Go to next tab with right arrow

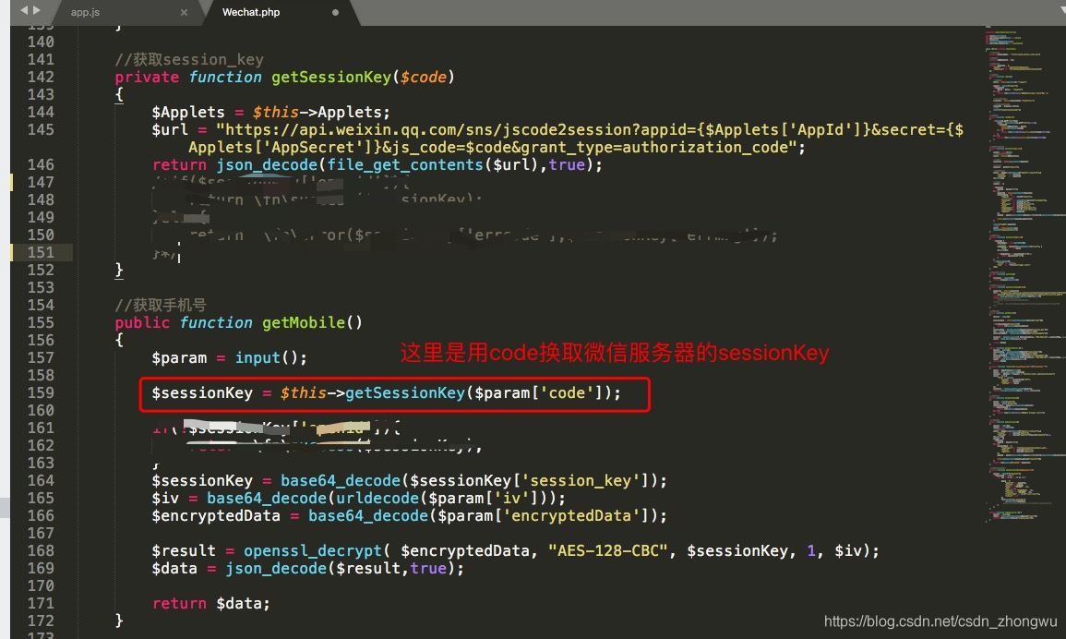tap(37, 10)
